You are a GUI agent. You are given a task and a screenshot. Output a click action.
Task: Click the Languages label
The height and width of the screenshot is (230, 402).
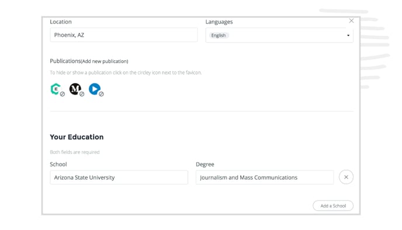[219, 22]
